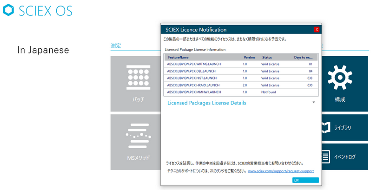
Task: Click the 84 days value
Action: tap(311, 71)
